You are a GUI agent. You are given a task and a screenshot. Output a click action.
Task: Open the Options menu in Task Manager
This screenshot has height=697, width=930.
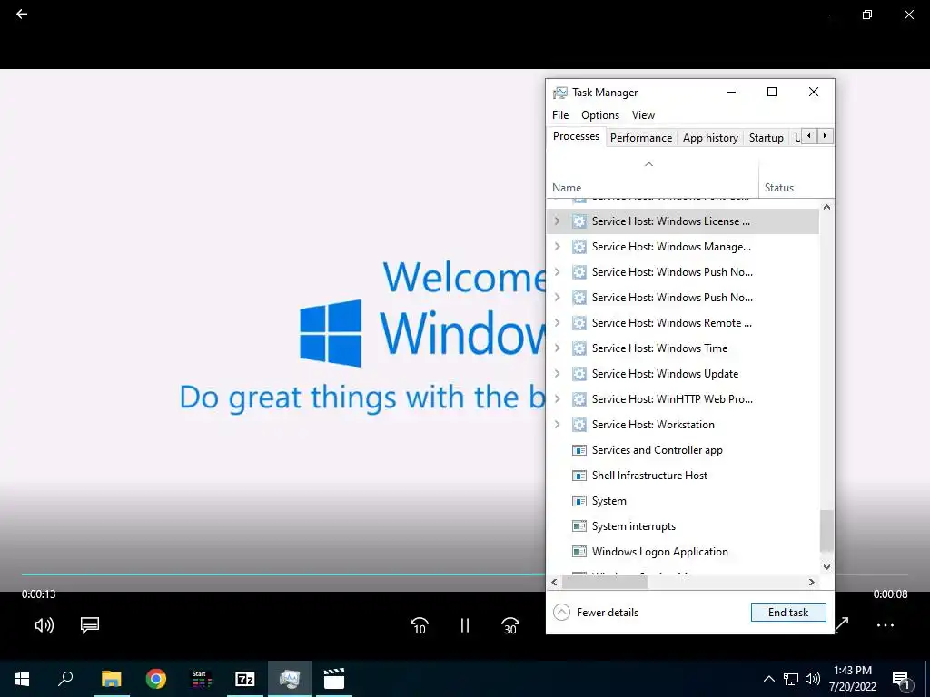(599, 115)
